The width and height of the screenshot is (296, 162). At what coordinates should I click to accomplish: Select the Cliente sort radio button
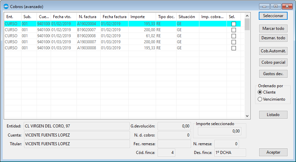(x=260, y=92)
